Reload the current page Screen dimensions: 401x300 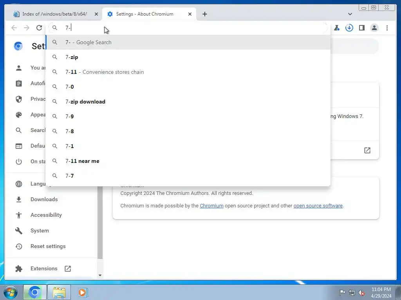39,28
